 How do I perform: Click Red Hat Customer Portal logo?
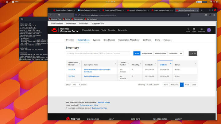tap(65, 30)
